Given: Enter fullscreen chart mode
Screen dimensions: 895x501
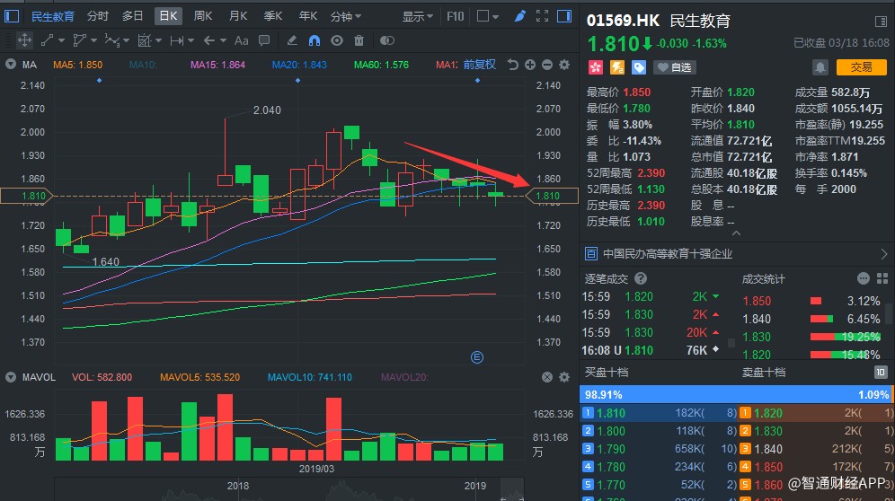Looking at the screenshot, I should 542,16.
